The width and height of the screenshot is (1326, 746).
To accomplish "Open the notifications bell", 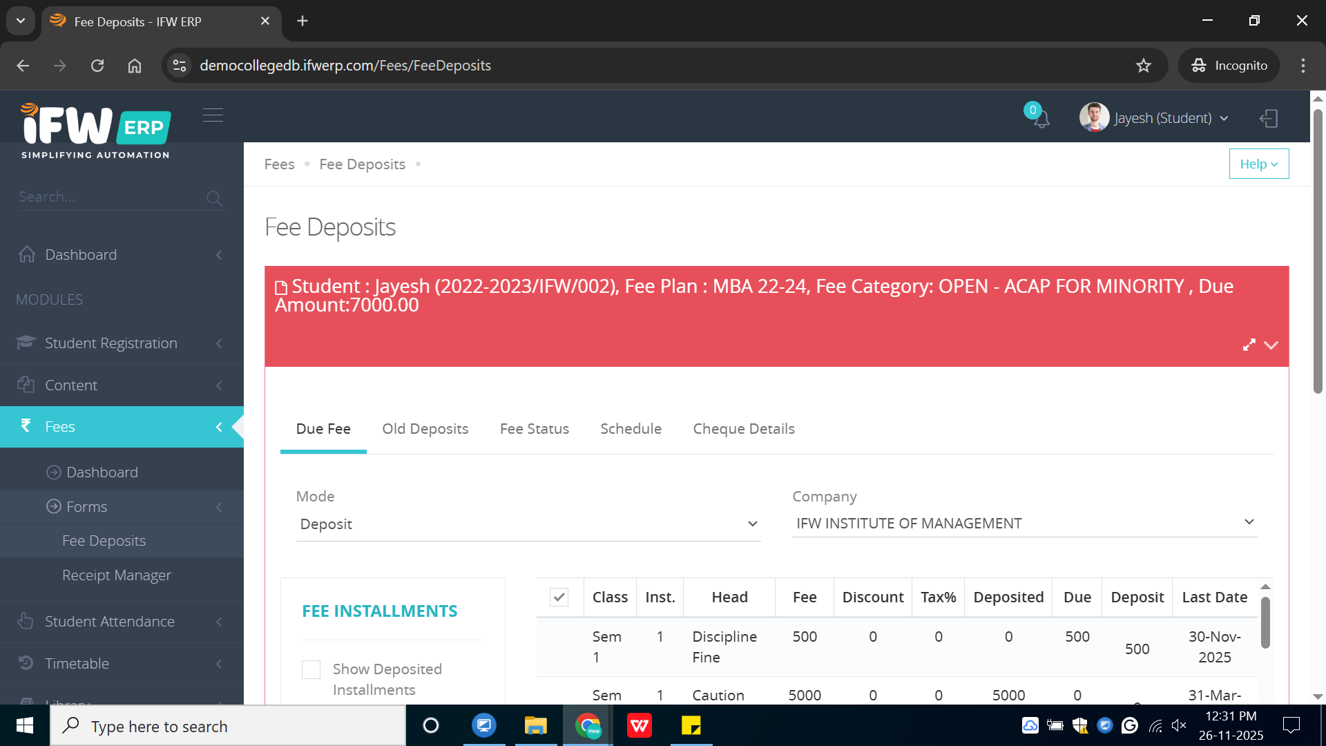I will (x=1040, y=117).
